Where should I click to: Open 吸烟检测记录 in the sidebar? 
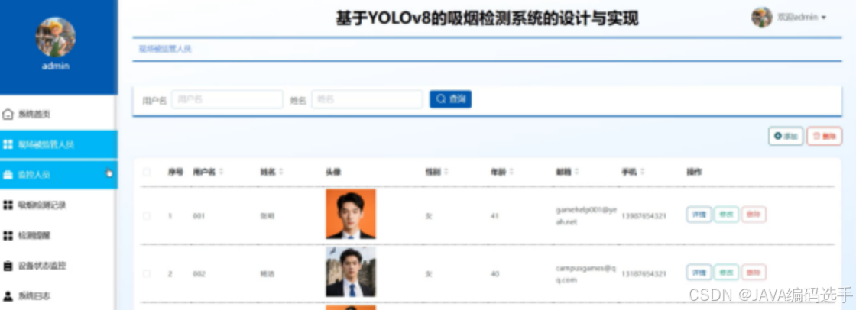point(59,205)
